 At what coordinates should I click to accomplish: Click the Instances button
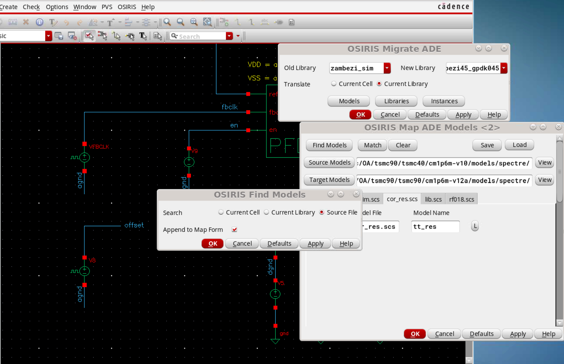(x=444, y=101)
